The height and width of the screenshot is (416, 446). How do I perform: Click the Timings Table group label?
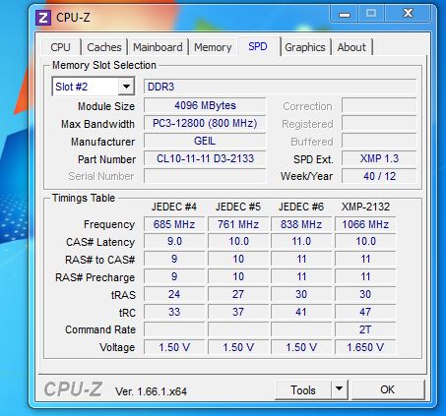[x=84, y=198]
